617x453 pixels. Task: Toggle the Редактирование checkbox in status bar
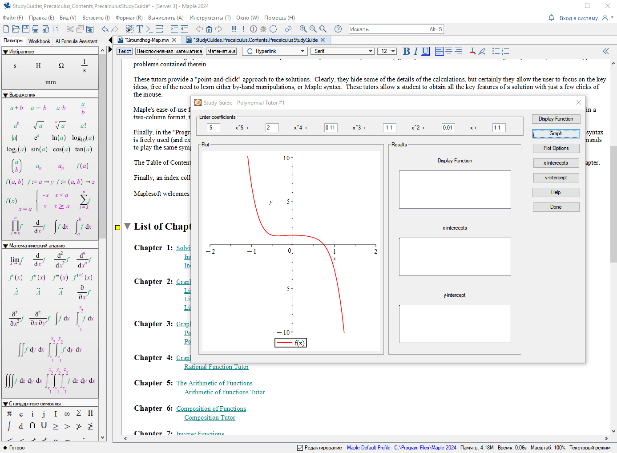coord(300,448)
